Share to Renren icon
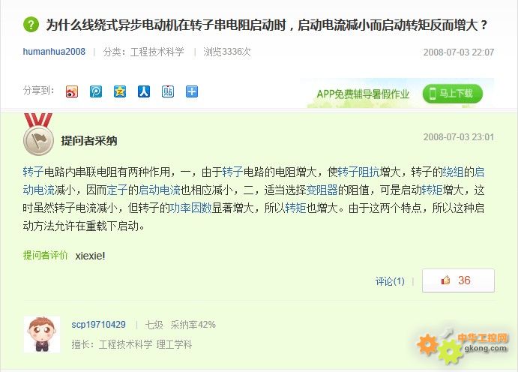 [144, 91]
